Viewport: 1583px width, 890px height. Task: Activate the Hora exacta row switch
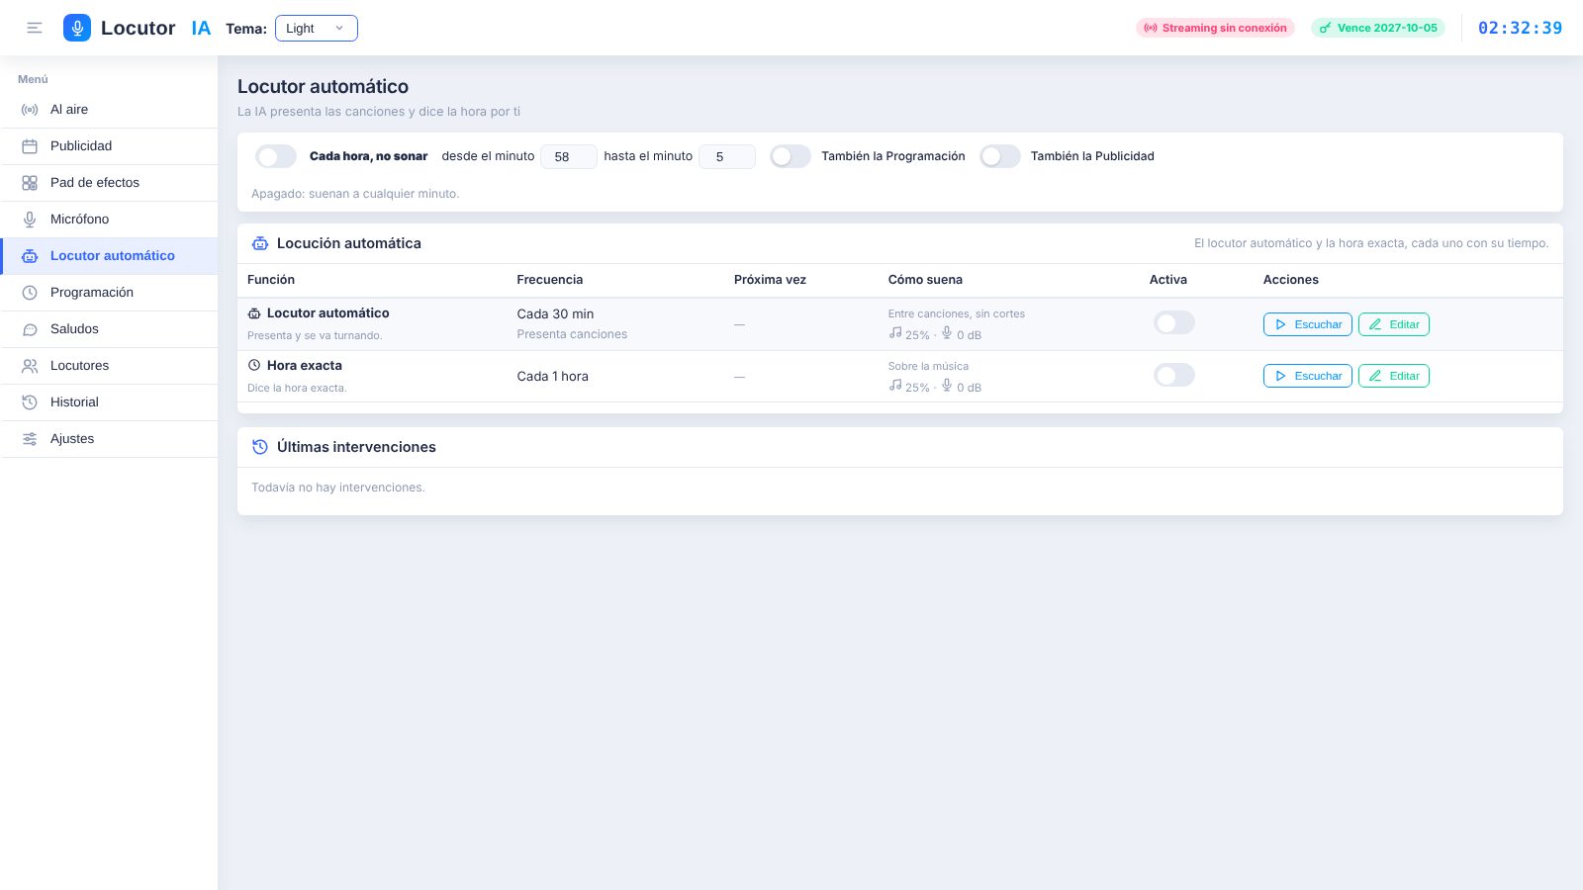[1174, 376]
